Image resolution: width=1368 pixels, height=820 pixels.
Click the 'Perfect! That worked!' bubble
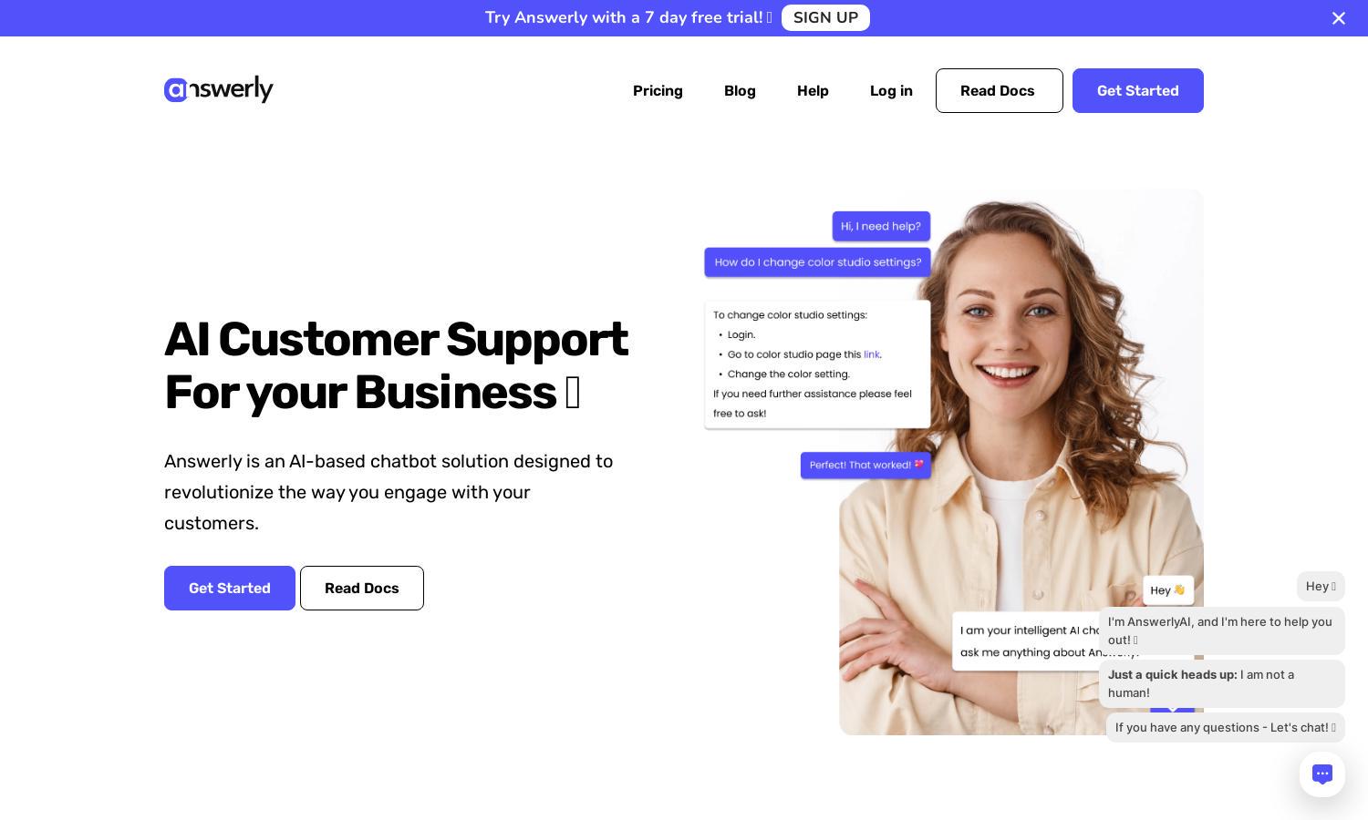coord(865,465)
